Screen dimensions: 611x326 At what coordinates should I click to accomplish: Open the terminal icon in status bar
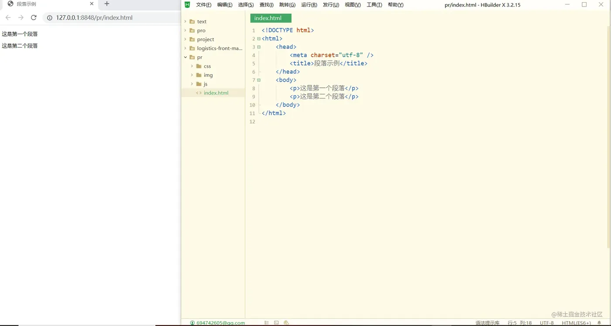[276, 323]
